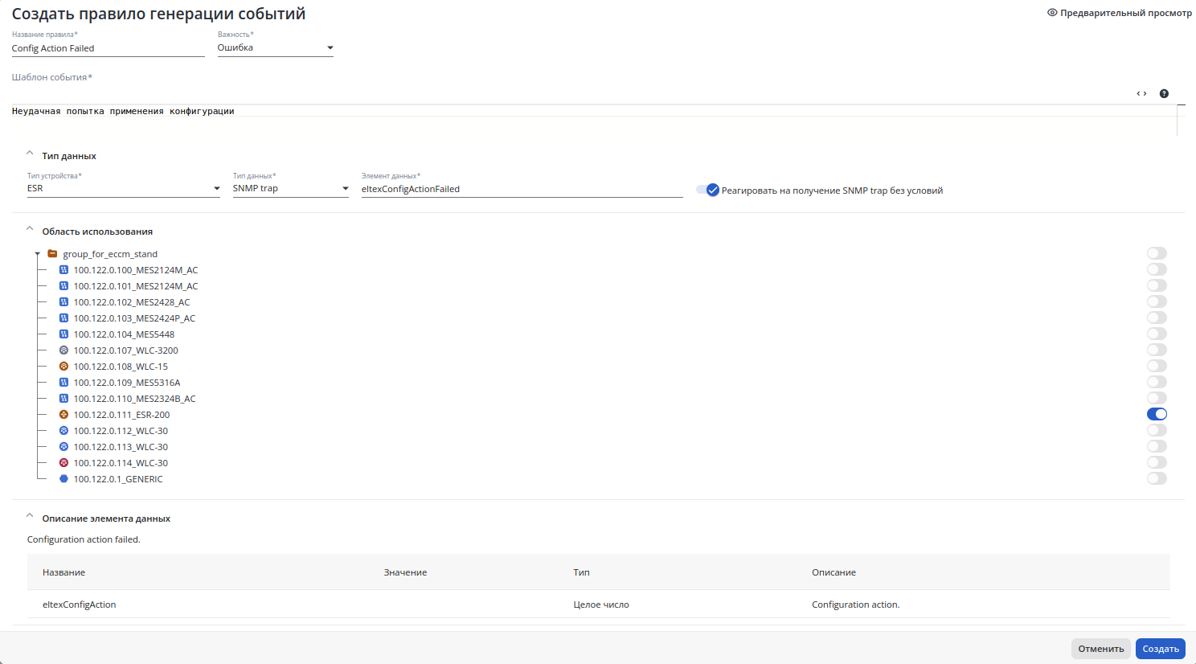Click the red icon of 100.122.0.114_WLC-30
The width and height of the screenshot is (1196, 664).
pos(63,463)
